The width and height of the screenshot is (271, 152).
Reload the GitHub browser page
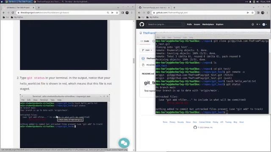[x=148, y=13]
